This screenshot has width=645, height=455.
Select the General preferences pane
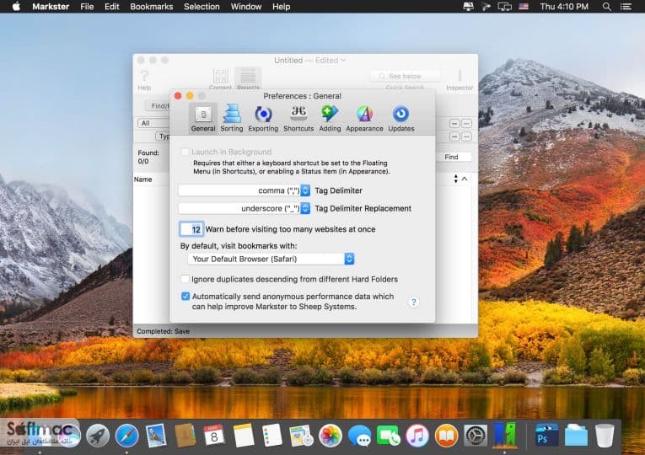(x=203, y=118)
